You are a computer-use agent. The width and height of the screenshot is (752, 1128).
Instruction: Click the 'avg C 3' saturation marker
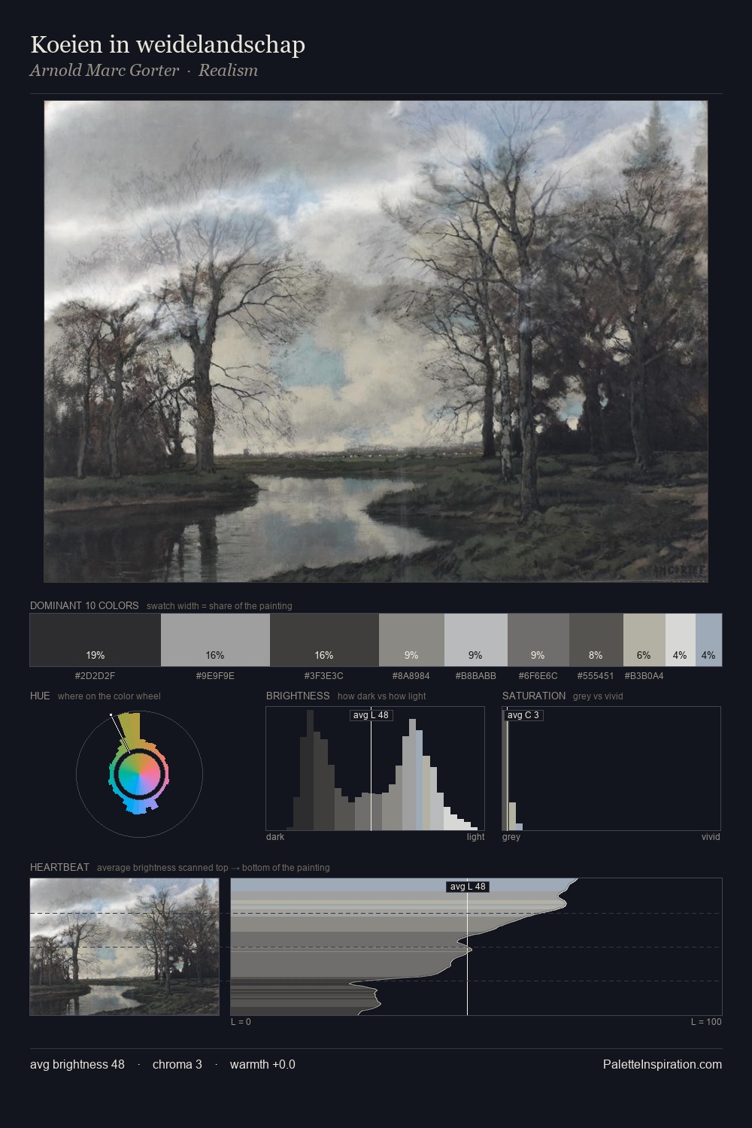[x=523, y=715]
